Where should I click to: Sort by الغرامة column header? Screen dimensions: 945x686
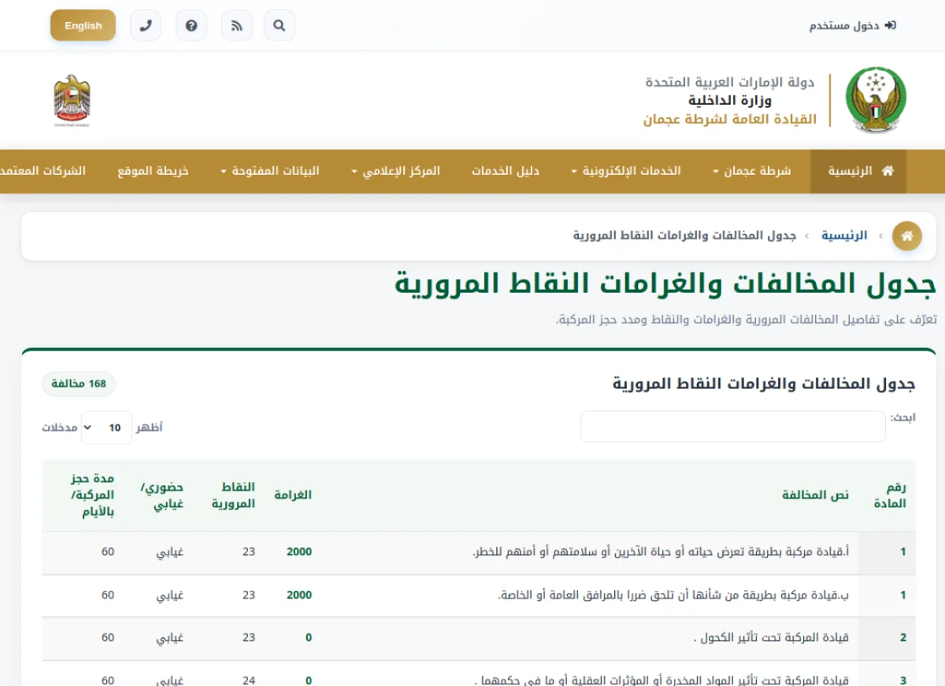[293, 495]
